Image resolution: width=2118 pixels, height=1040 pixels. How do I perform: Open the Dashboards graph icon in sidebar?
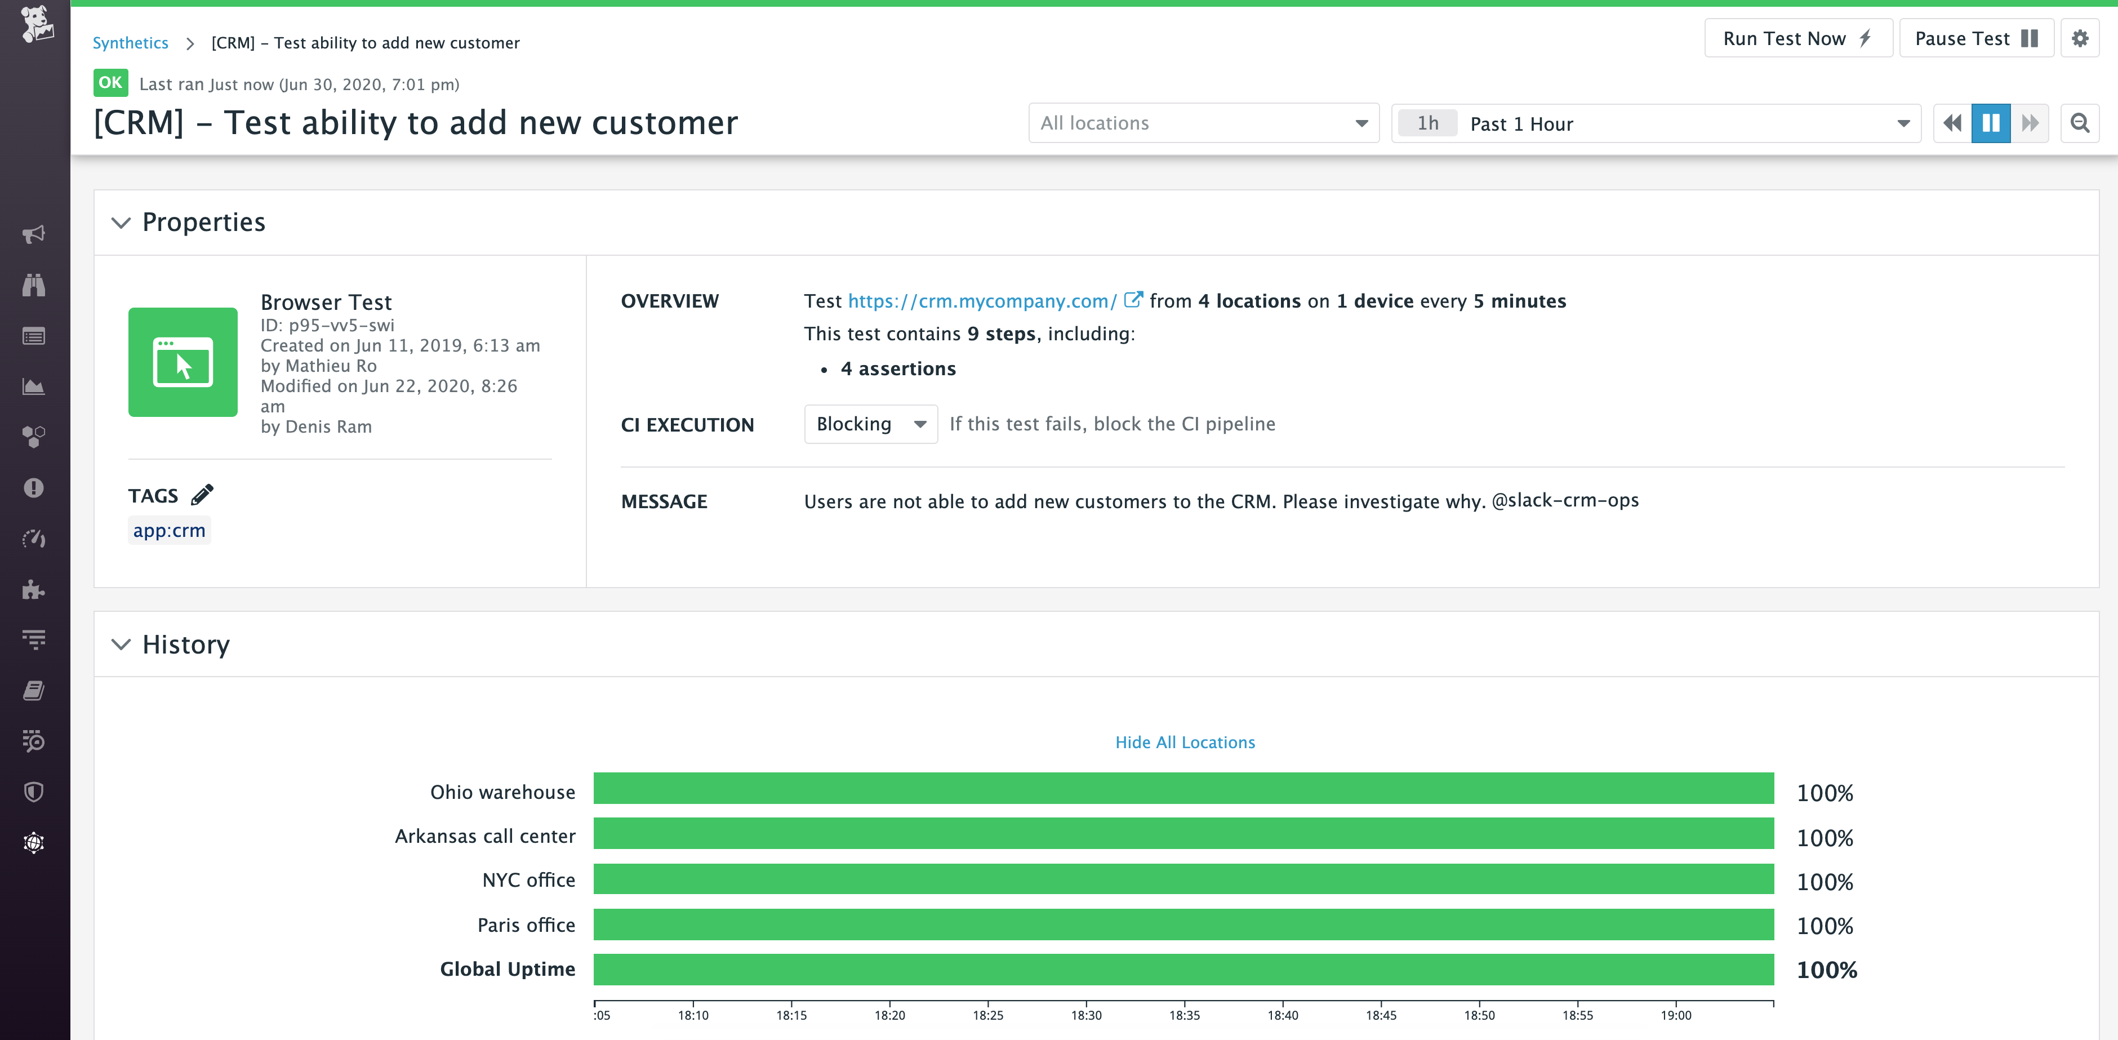(34, 386)
